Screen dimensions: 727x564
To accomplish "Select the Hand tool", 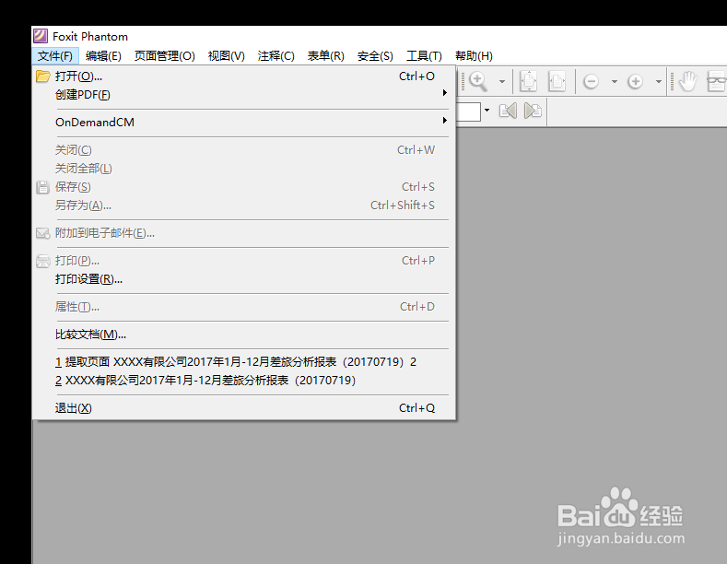I will [x=688, y=81].
